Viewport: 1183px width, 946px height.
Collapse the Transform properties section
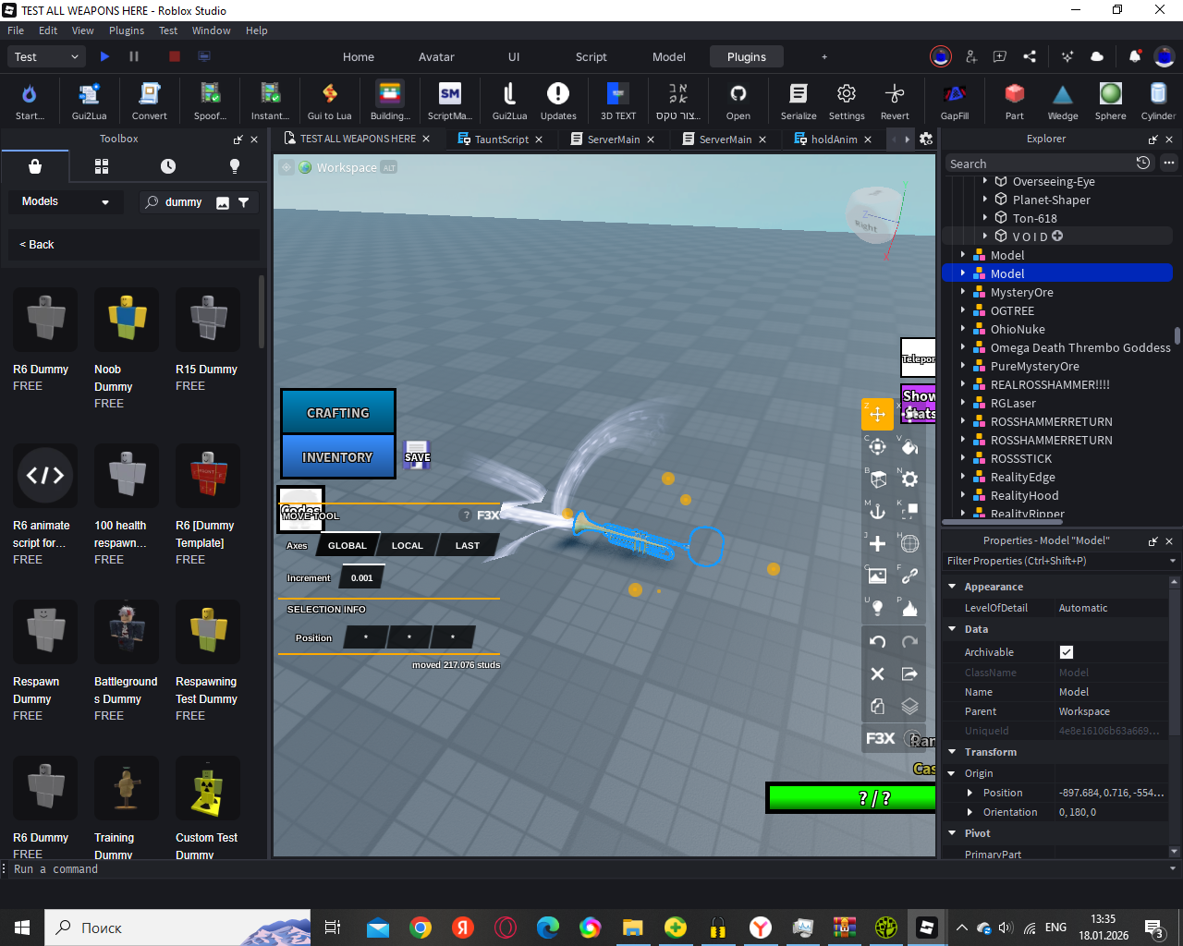pos(953,752)
